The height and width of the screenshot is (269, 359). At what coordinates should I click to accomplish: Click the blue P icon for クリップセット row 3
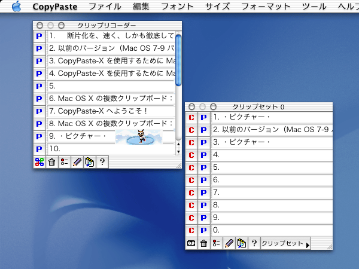(x=203, y=143)
